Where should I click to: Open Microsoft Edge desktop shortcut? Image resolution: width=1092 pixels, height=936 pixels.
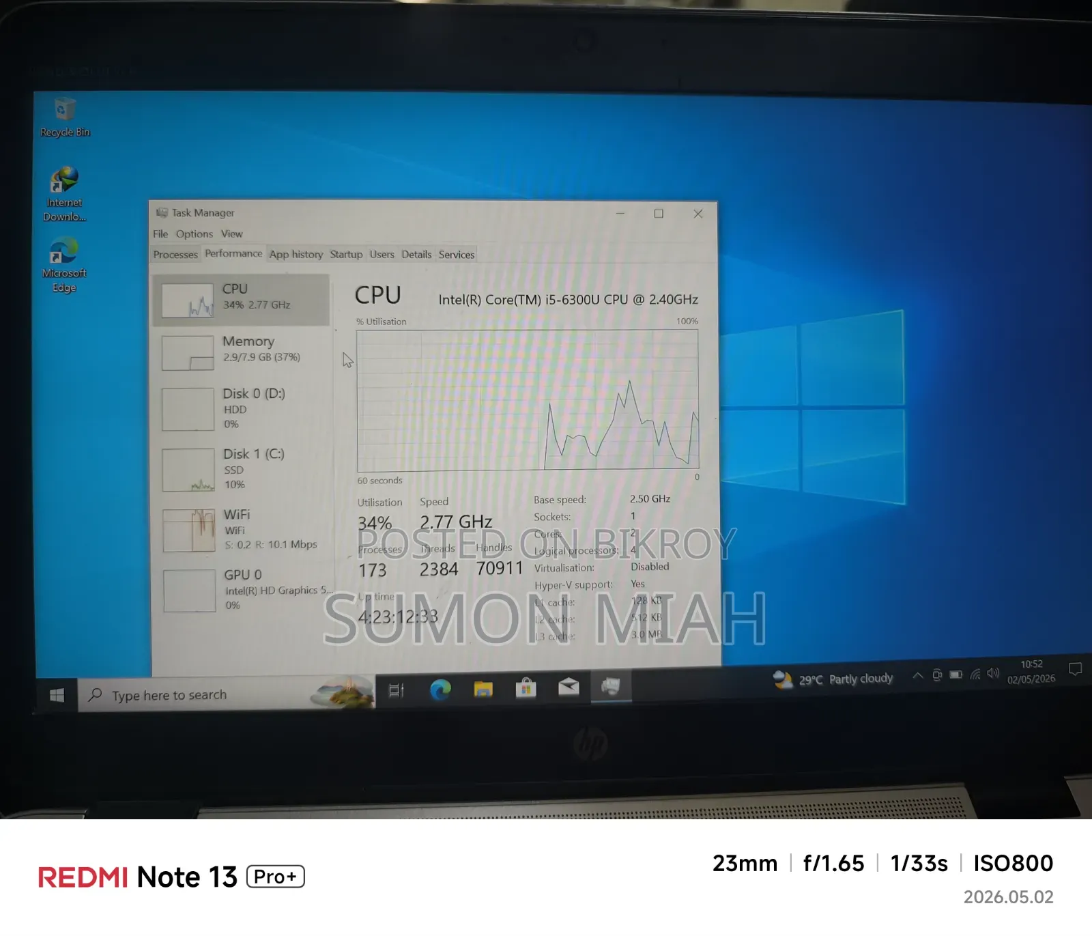(64, 265)
